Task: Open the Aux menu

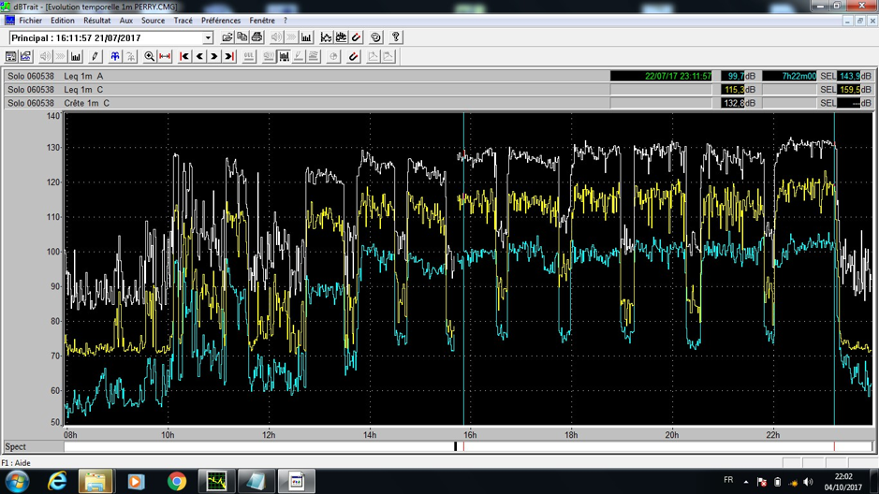Action: 126,21
